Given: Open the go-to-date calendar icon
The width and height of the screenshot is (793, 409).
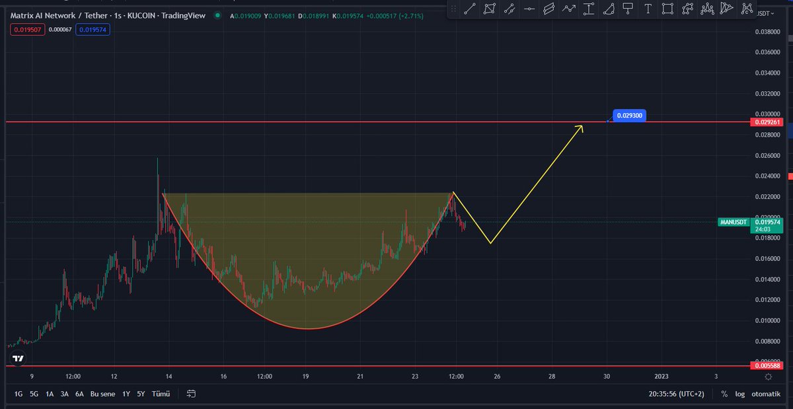Looking at the screenshot, I should point(191,393).
